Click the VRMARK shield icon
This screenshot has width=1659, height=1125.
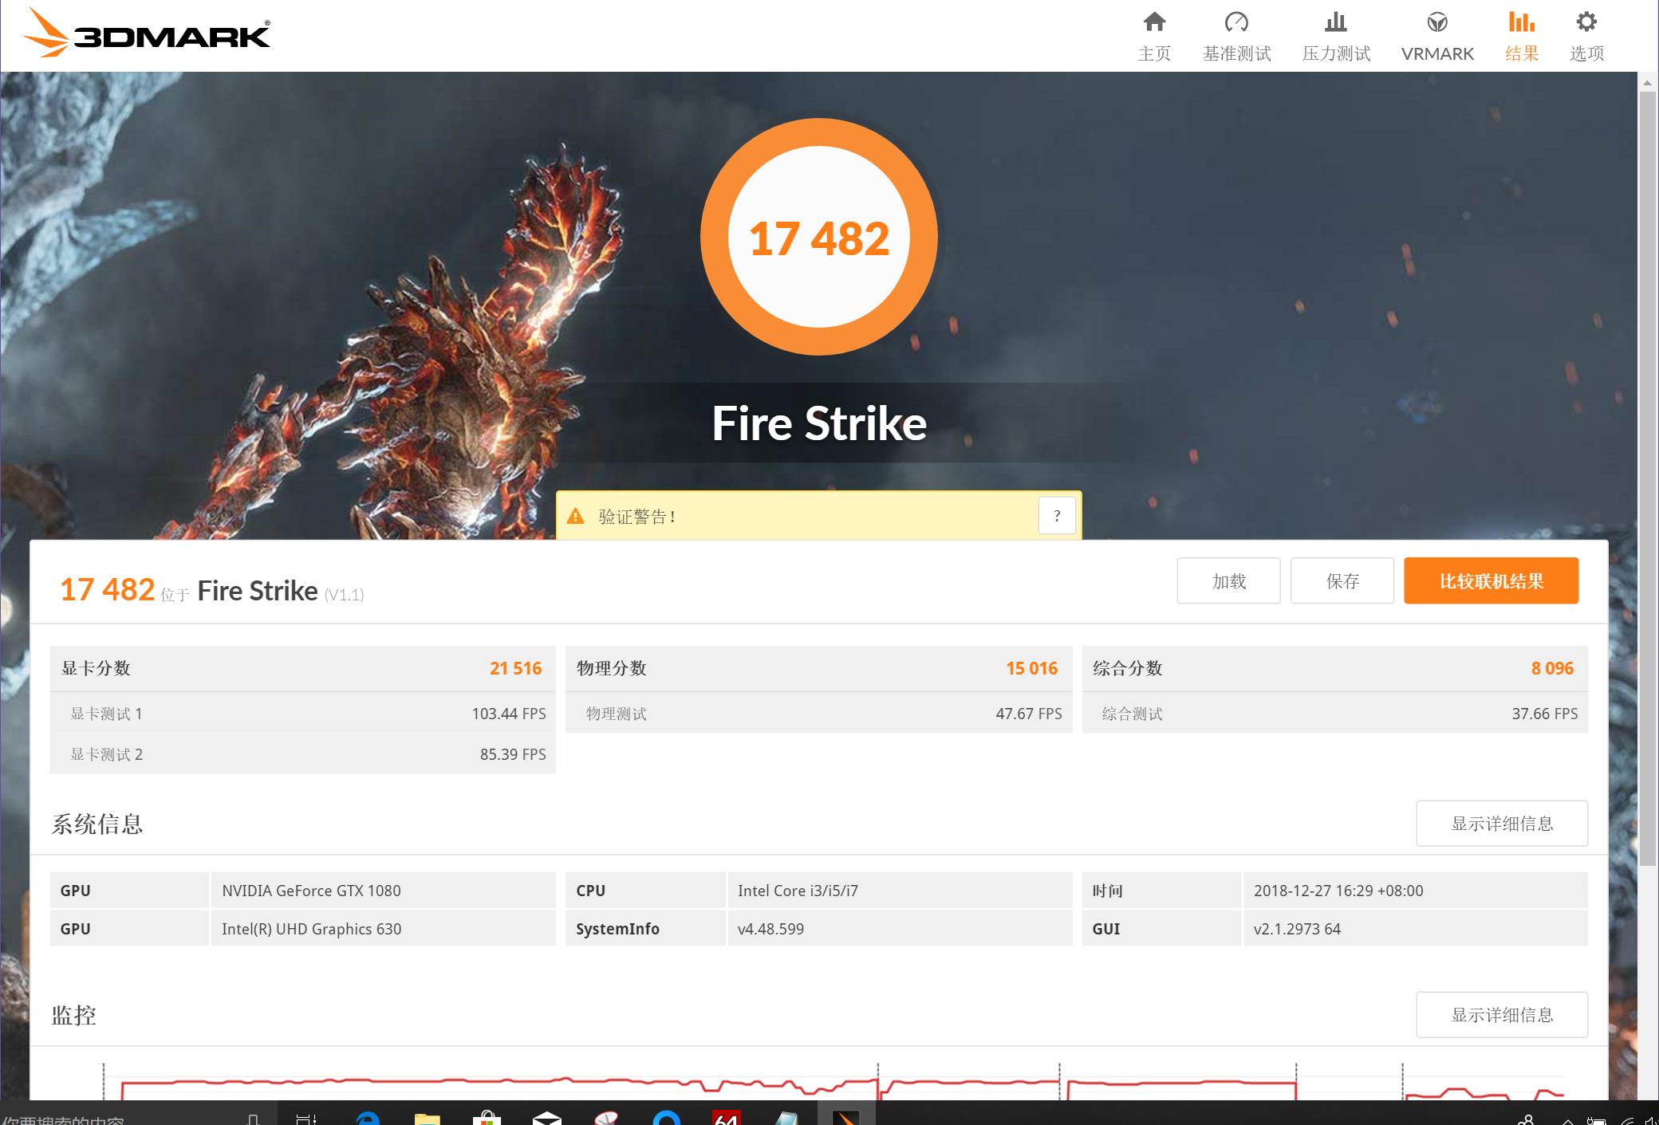pyautogui.click(x=1437, y=22)
